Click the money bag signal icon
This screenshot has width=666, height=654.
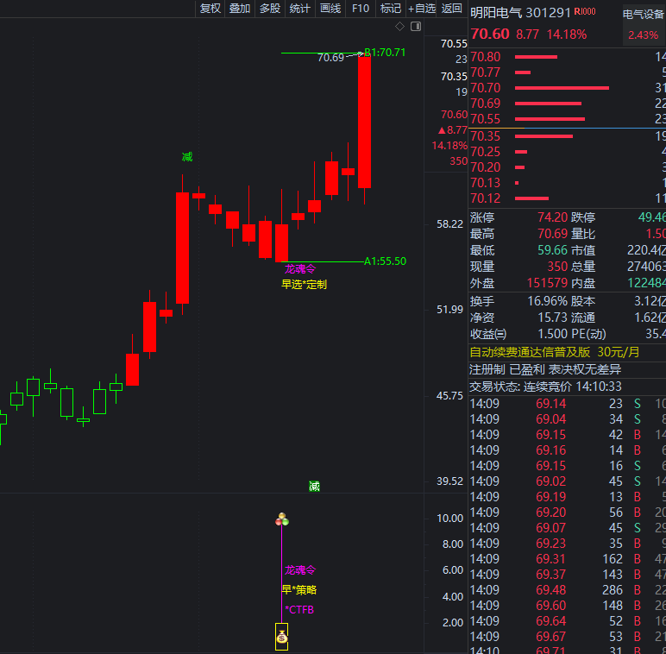(281, 638)
